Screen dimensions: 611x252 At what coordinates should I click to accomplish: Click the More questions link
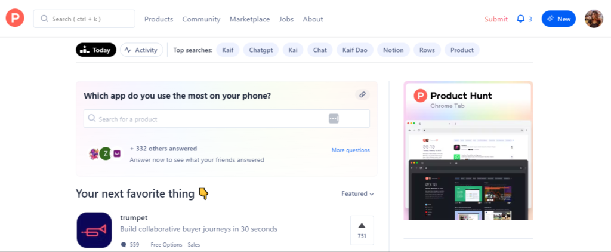[x=351, y=150]
